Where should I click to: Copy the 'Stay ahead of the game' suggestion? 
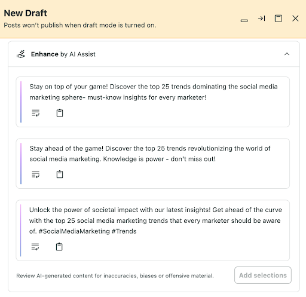(x=60, y=174)
